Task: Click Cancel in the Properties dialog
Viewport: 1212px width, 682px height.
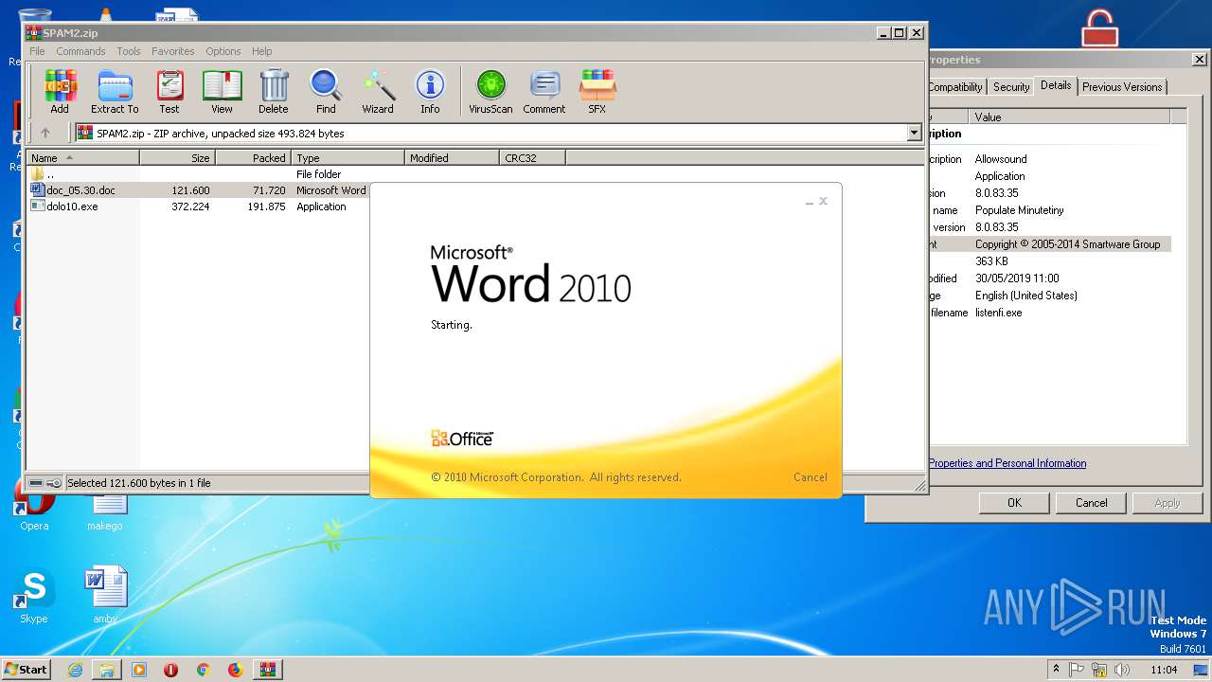Action: [x=1091, y=503]
